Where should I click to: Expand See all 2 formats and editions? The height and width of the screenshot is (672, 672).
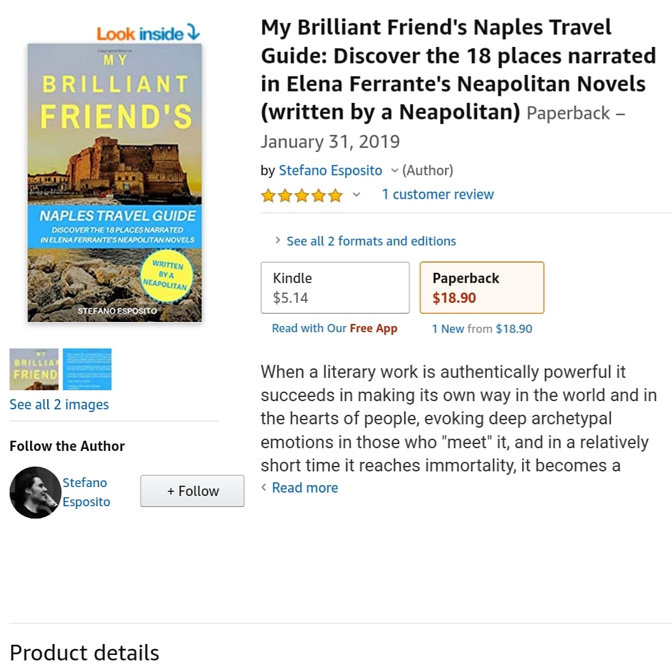[371, 241]
